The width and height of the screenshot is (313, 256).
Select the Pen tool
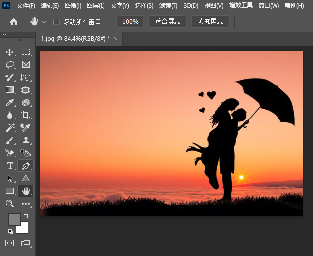[x=26, y=166]
